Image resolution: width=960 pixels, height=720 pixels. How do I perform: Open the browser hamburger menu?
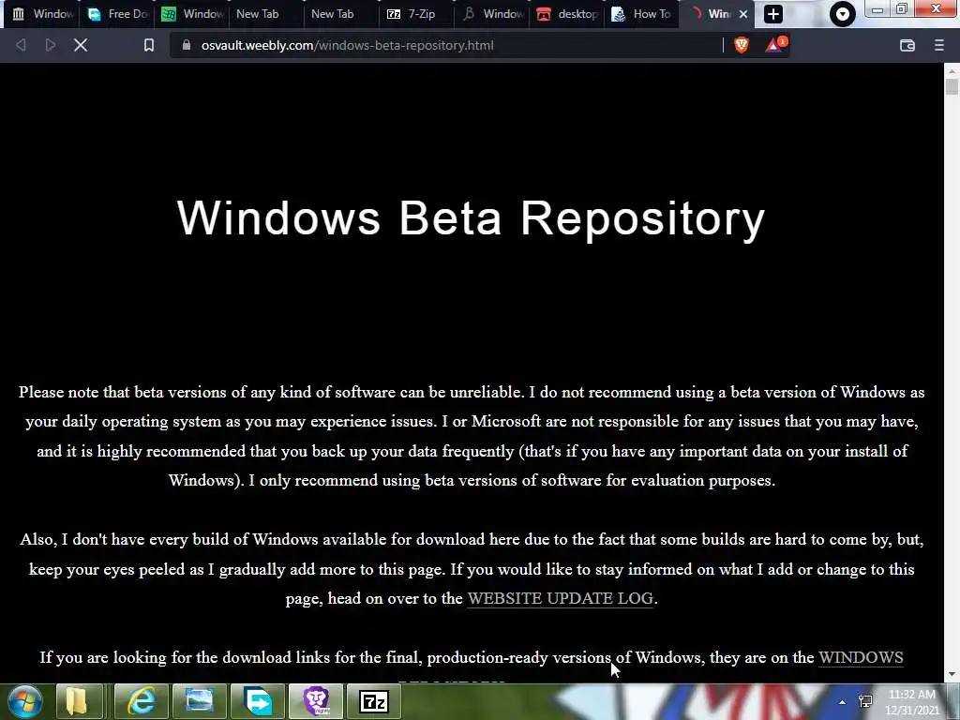[939, 45]
